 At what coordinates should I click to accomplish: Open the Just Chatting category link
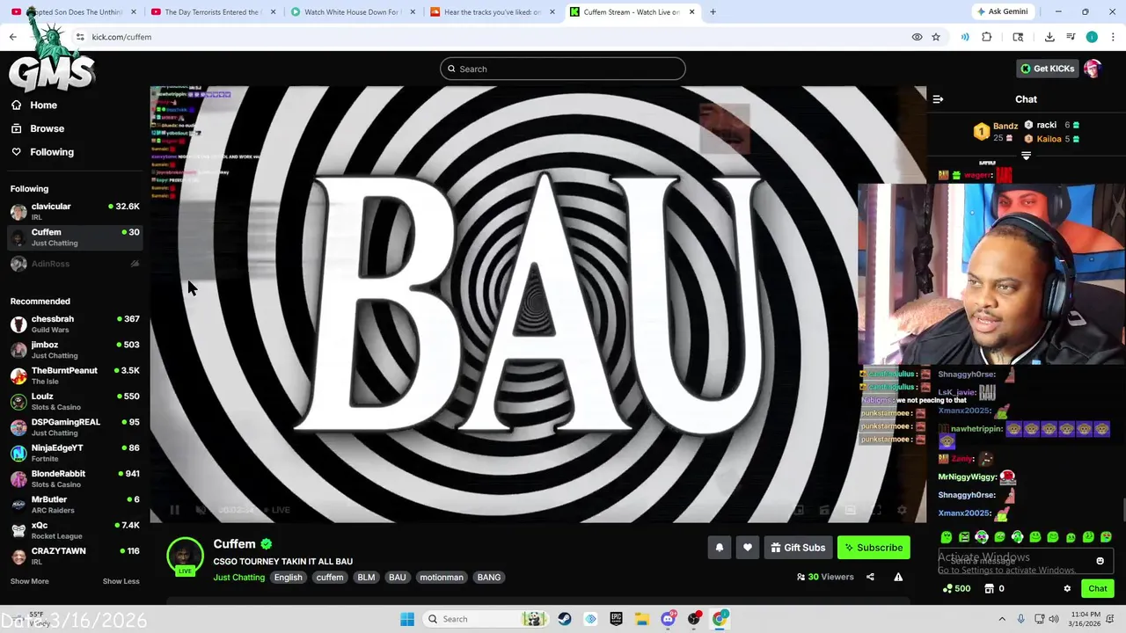point(238,577)
